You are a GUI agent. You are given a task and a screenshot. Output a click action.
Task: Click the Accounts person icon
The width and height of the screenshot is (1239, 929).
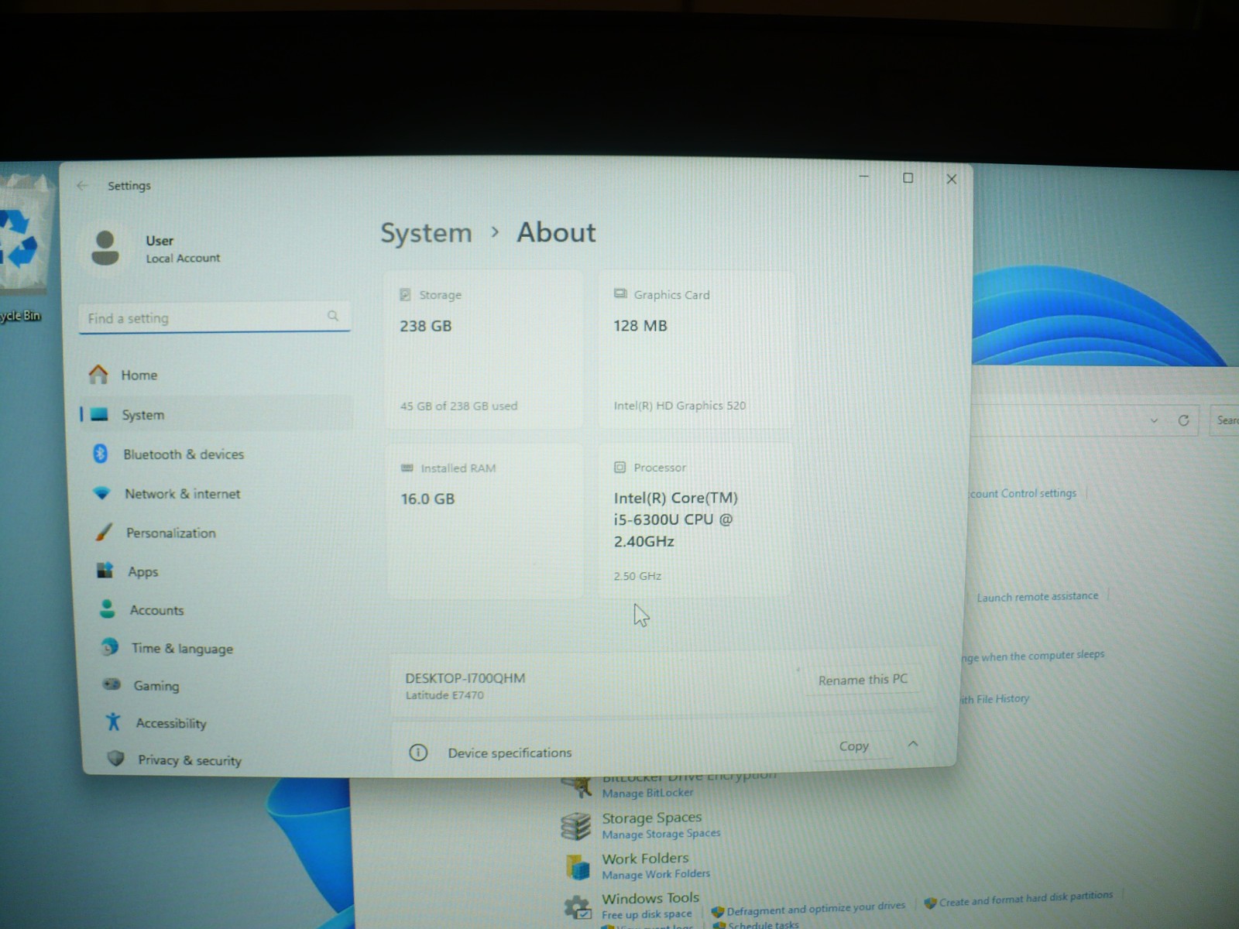[108, 609]
